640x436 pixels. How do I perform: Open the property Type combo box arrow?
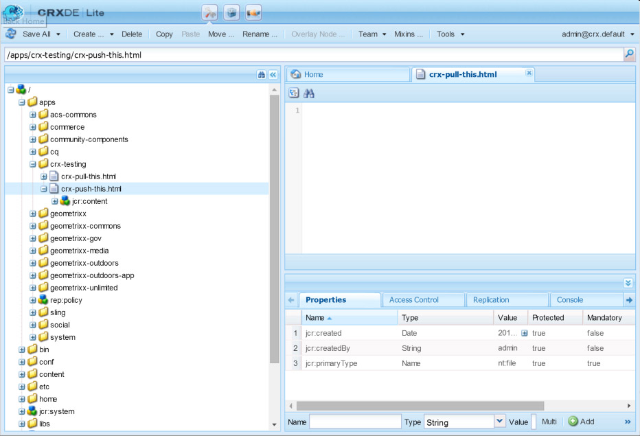click(x=500, y=422)
